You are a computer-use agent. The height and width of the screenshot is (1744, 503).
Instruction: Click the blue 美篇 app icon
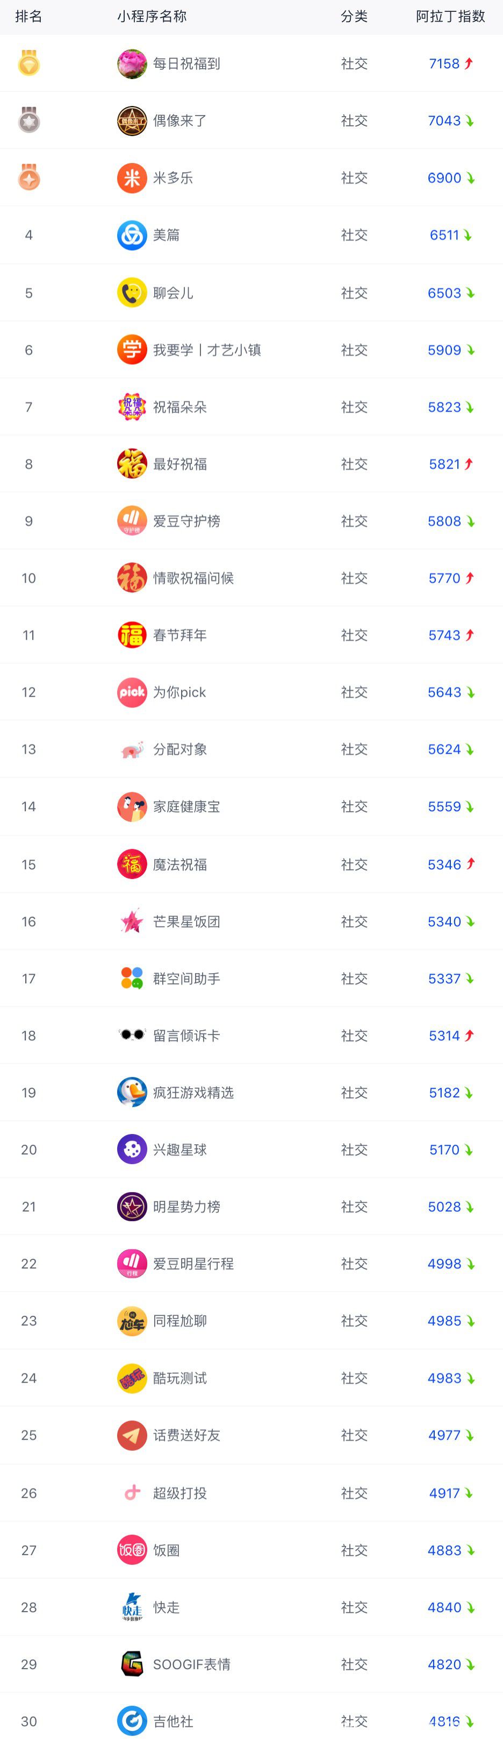pos(132,235)
